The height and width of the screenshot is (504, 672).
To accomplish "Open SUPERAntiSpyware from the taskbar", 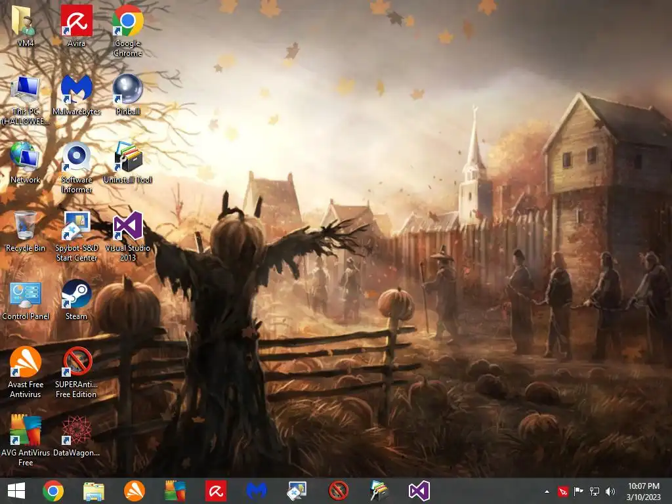I will click(x=338, y=491).
